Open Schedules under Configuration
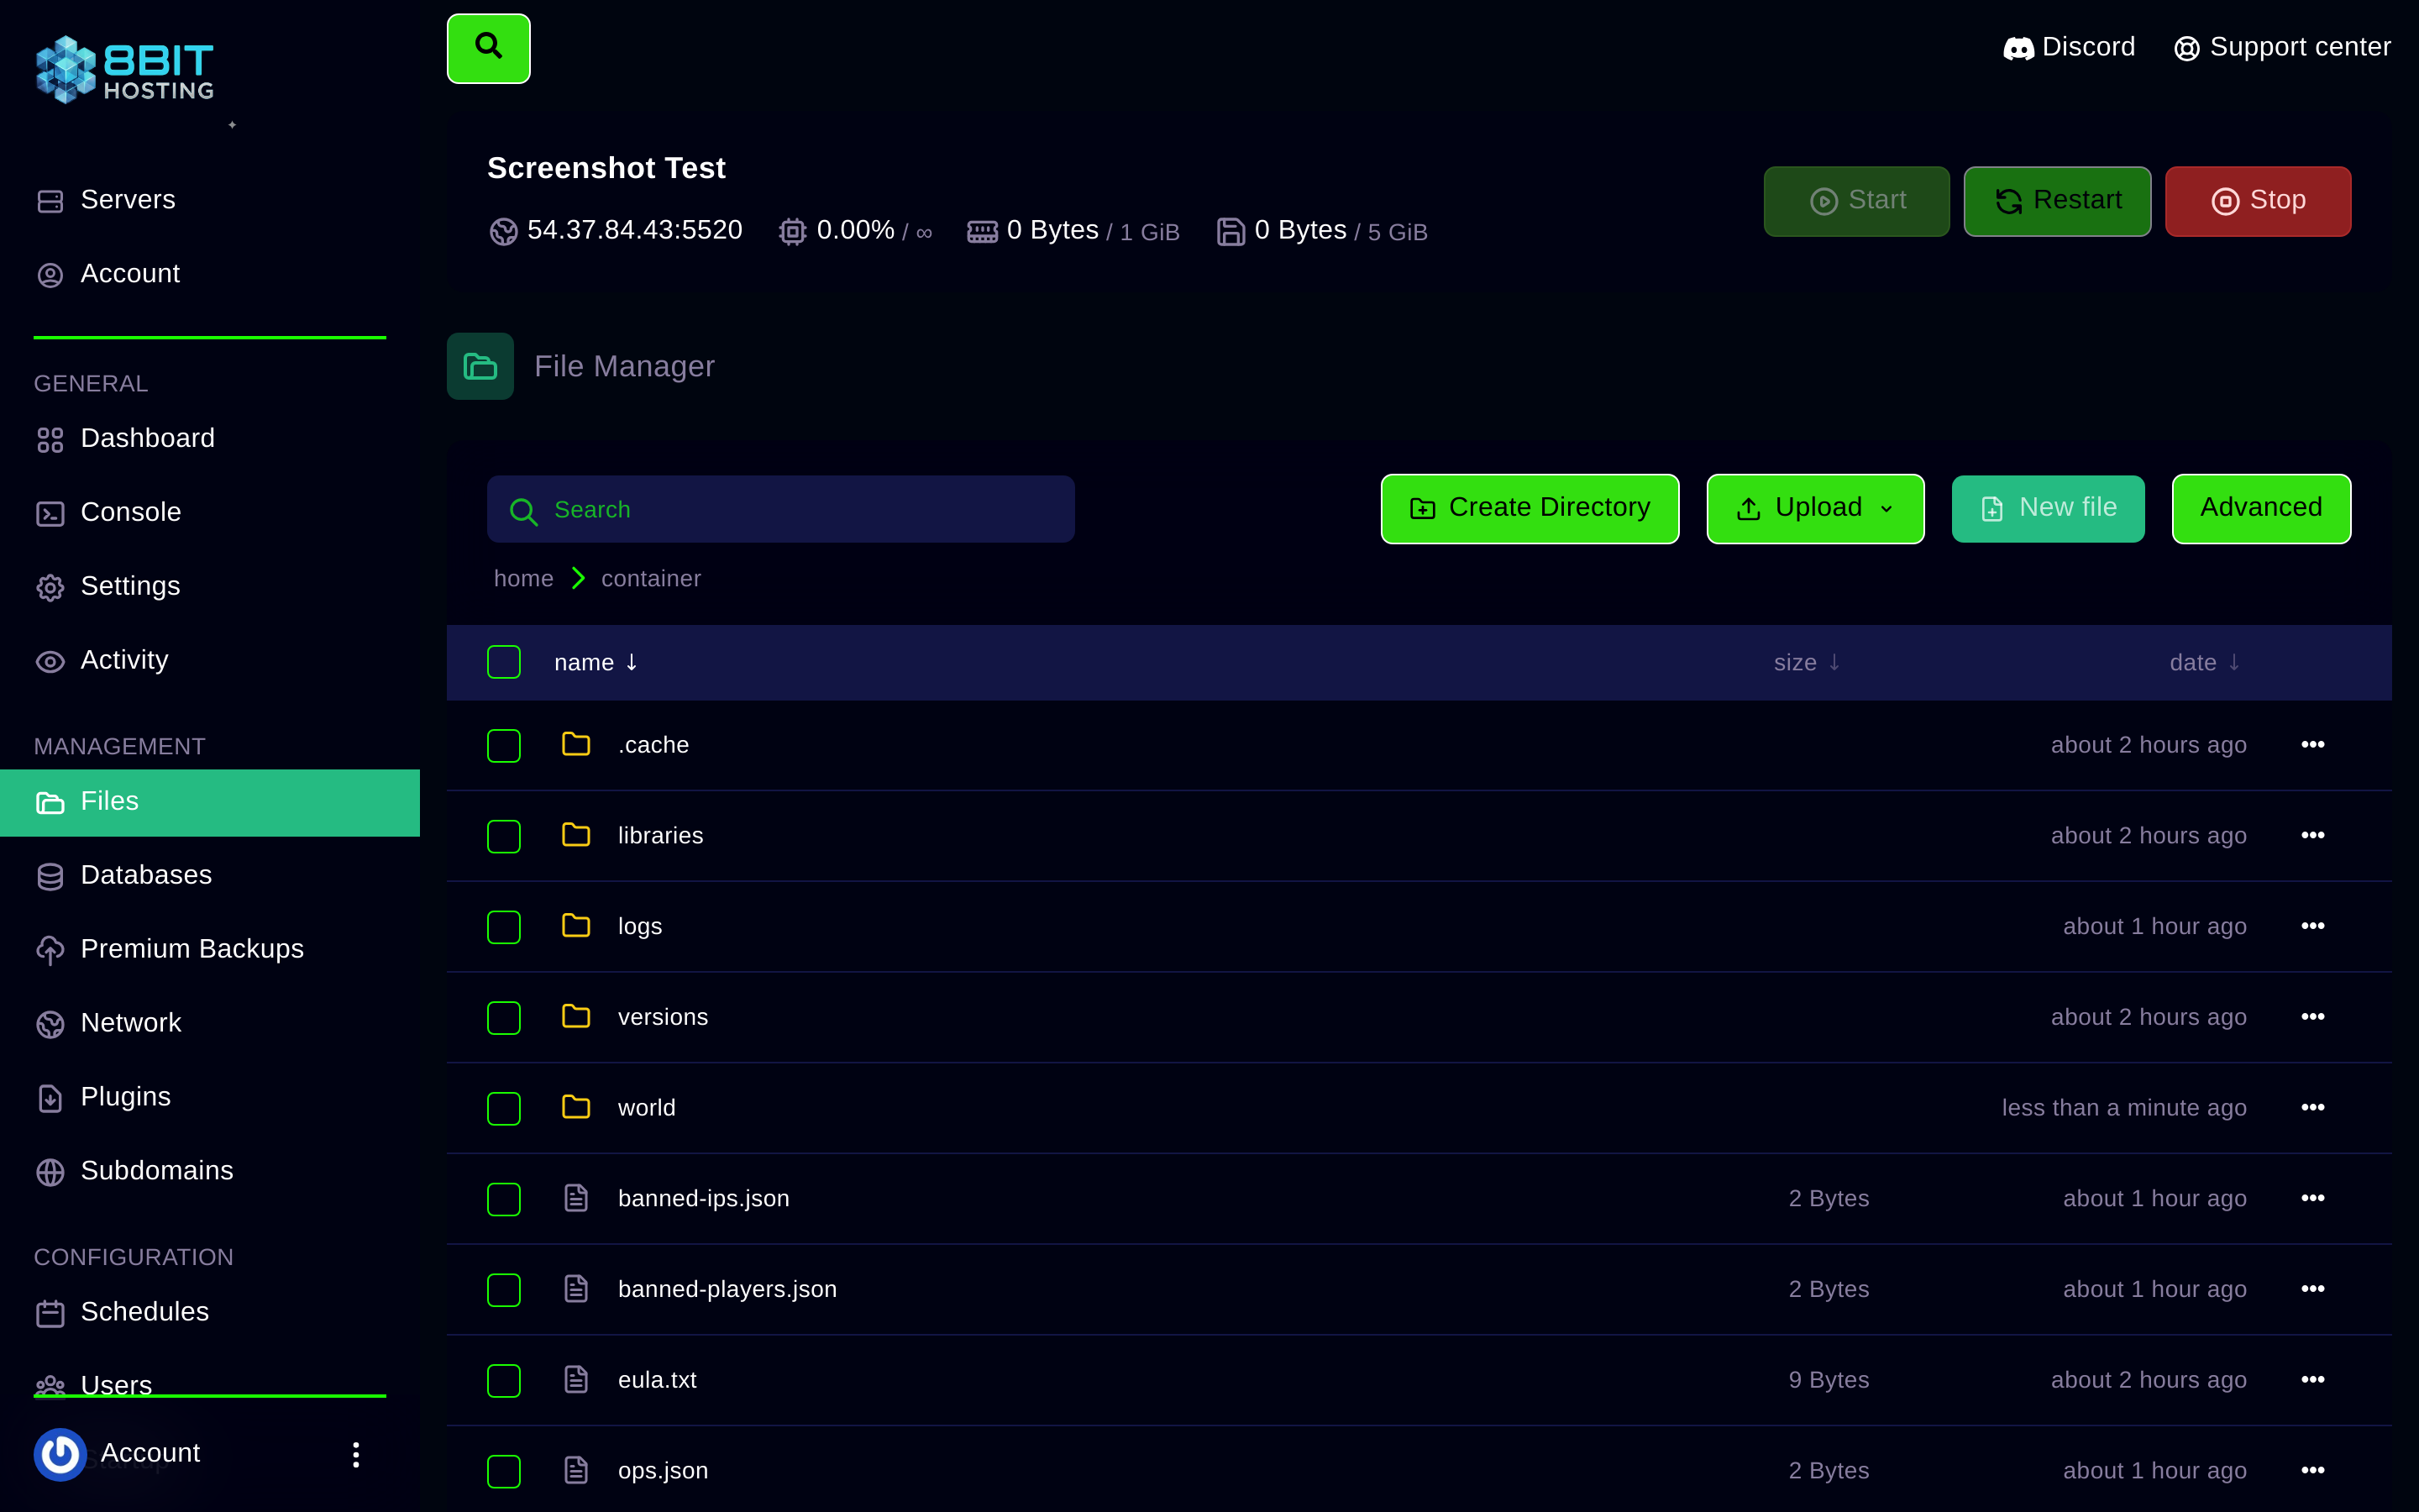This screenshot has height=1512, width=2419. pyautogui.click(x=122, y=1312)
